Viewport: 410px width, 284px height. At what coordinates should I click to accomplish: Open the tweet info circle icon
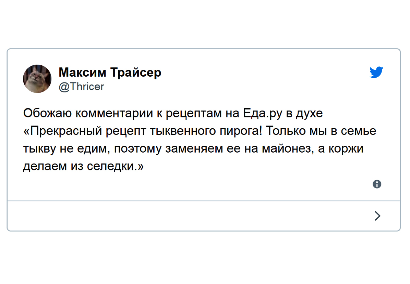point(377,184)
